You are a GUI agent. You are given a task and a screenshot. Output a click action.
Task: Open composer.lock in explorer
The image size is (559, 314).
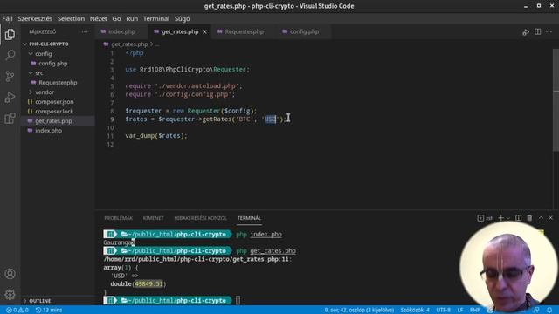pyautogui.click(x=54, y=112)
